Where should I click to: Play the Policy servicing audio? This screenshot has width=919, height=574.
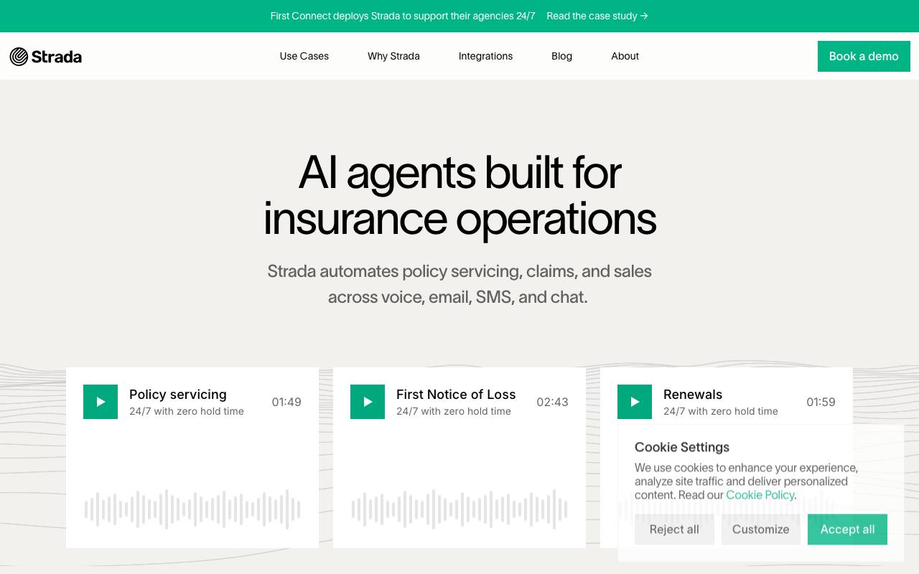(101, 402)
